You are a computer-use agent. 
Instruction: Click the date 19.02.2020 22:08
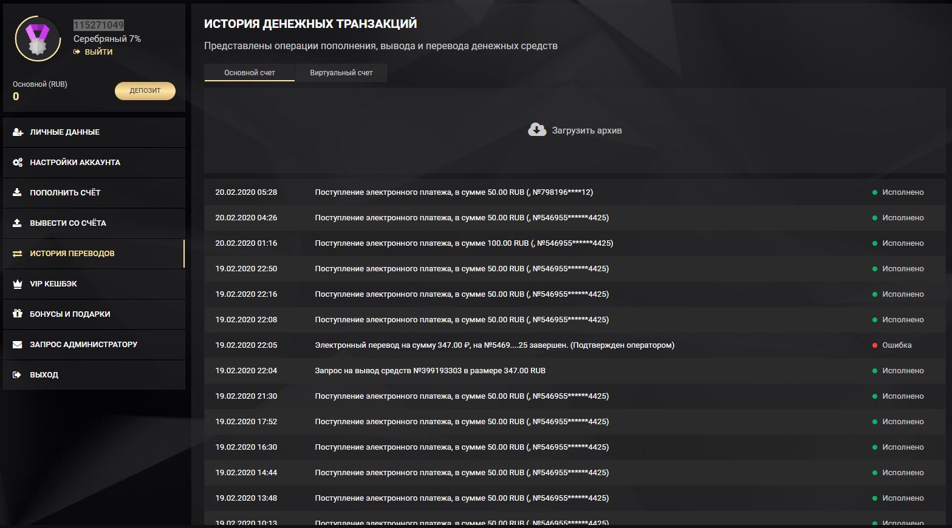pyautogui.click(x=246, y=320)
